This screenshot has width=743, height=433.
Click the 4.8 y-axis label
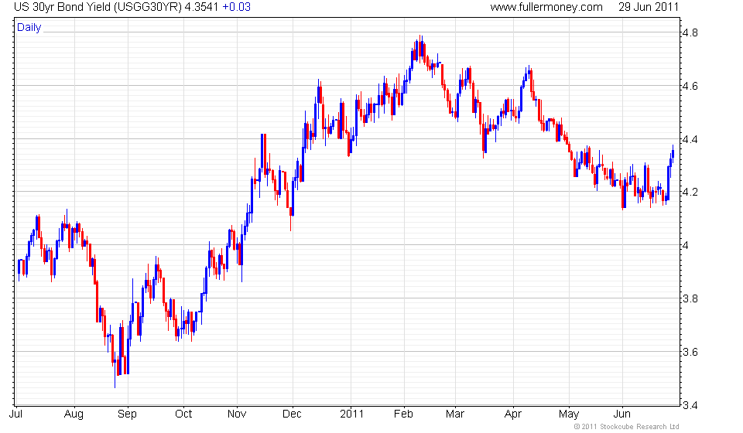tap(690, 32)
